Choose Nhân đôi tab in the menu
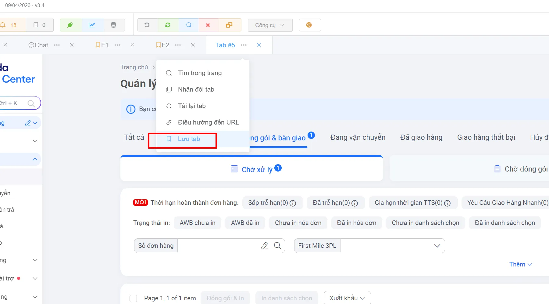The width and height of the screenshot is (549, 304). 203,89
